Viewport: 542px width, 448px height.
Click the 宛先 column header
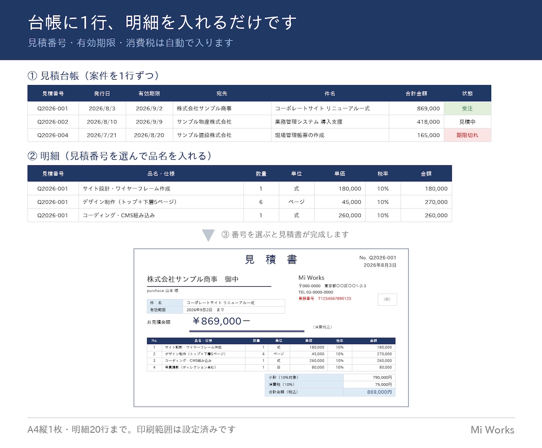tap(222, 94)
